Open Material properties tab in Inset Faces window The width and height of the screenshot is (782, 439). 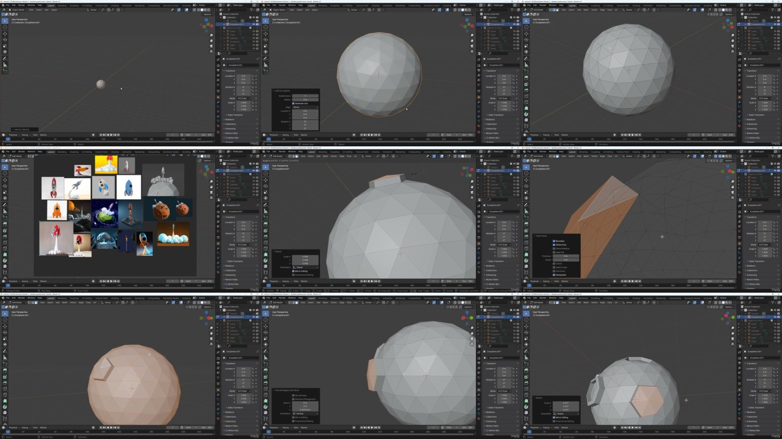pyautogui.click(x=739, y=272)
